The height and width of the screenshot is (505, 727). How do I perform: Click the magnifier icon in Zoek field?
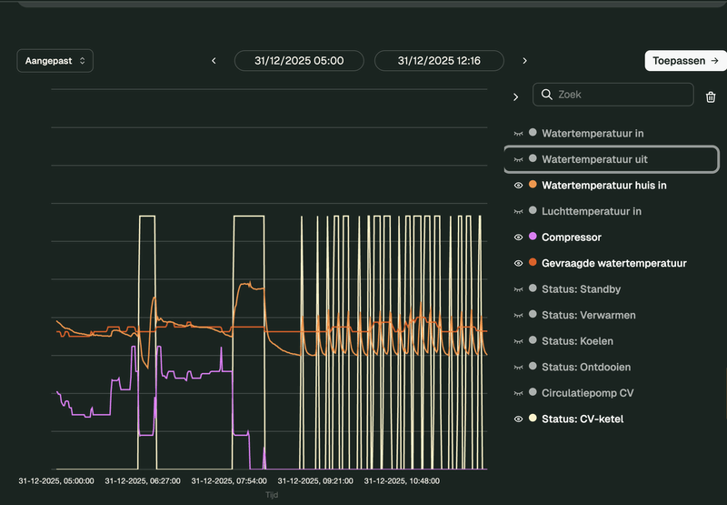point(546,95)
